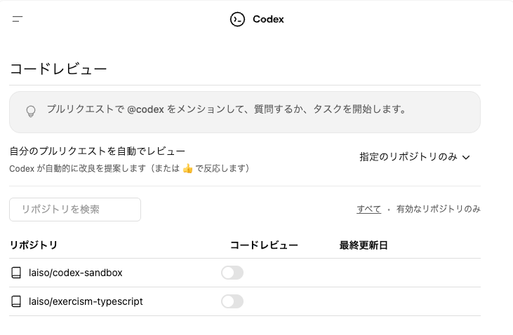Viewport: 513px width, 335px height.
Task: Open the laiso/codex-sandbox repository row
Action: point(245,273)
